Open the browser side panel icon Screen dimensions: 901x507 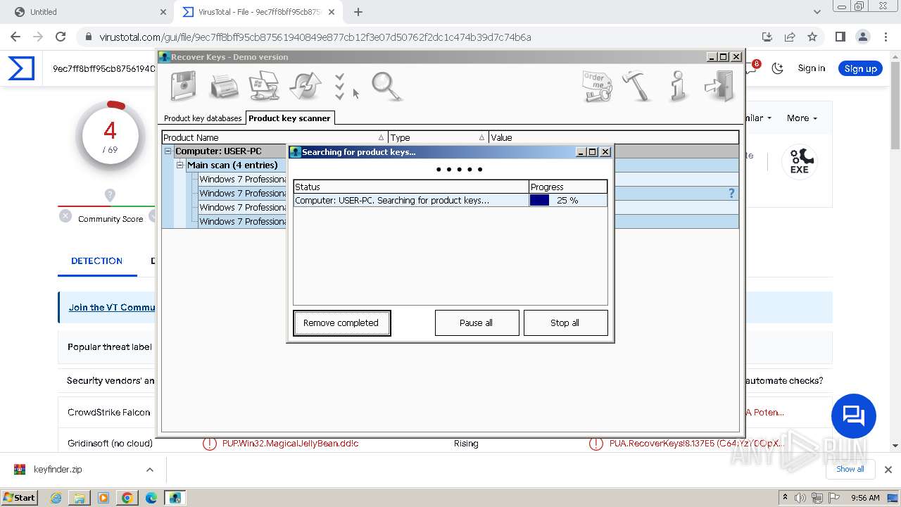(x=840, y=37)
